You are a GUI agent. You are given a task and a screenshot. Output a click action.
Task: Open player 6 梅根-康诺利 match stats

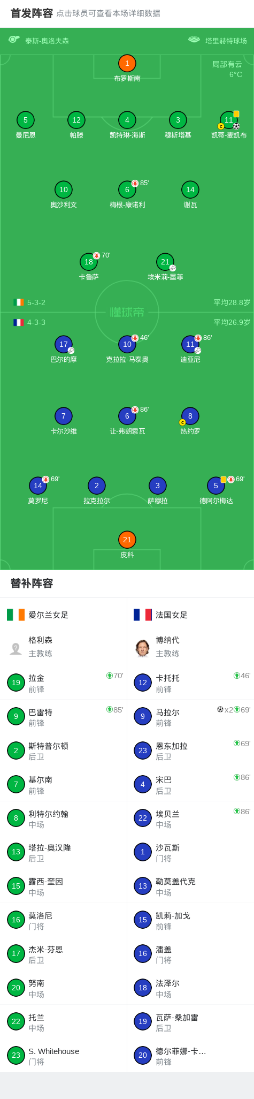(x=127, y=190)
